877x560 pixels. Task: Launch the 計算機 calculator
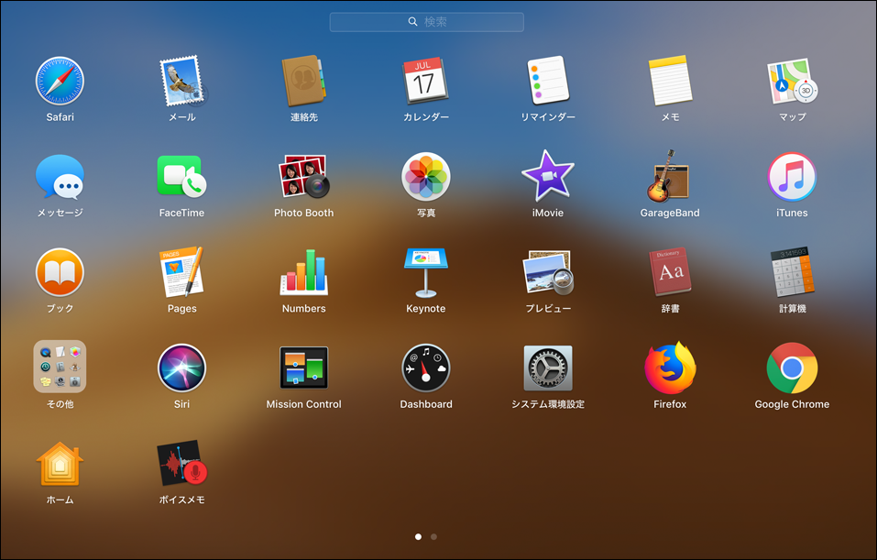792,272
